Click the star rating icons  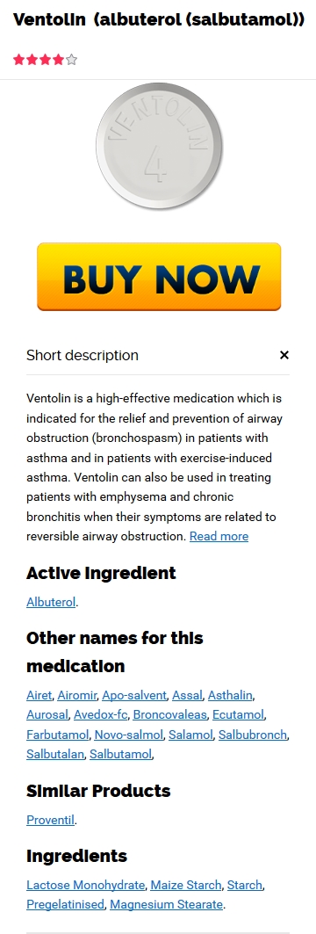tap(46, 60)
